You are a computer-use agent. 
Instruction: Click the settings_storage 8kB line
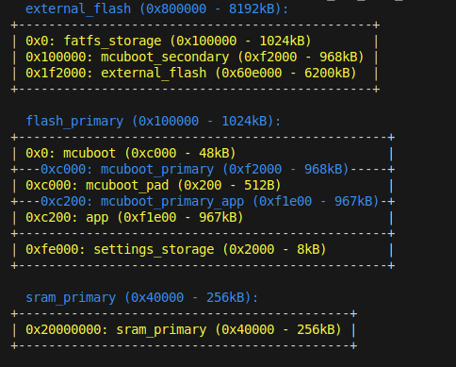(x=176, y=249)
